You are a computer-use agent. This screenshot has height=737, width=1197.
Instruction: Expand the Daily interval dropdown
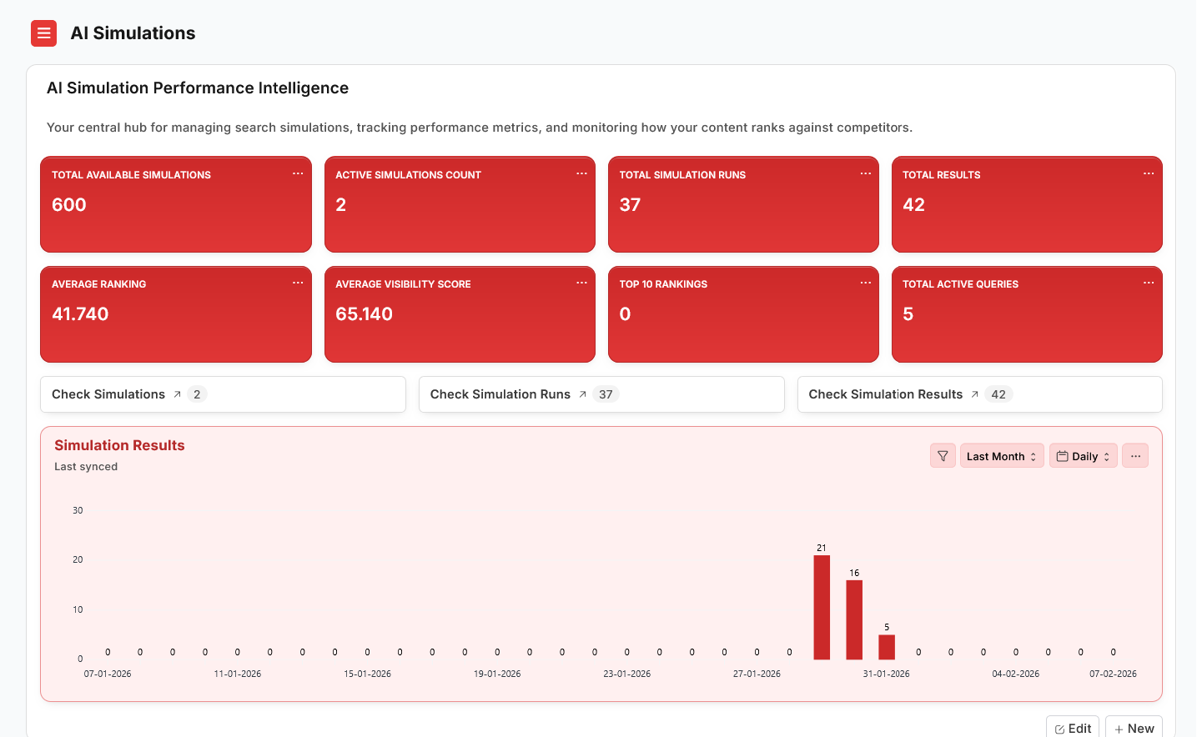1083,456
